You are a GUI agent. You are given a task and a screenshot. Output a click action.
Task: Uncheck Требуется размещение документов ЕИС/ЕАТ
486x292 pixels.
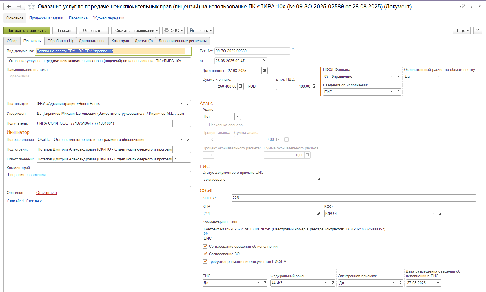pos(205,261)
